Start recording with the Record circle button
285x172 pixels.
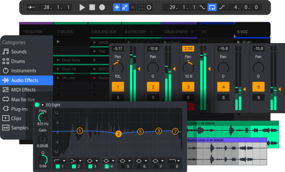(102, 8)
